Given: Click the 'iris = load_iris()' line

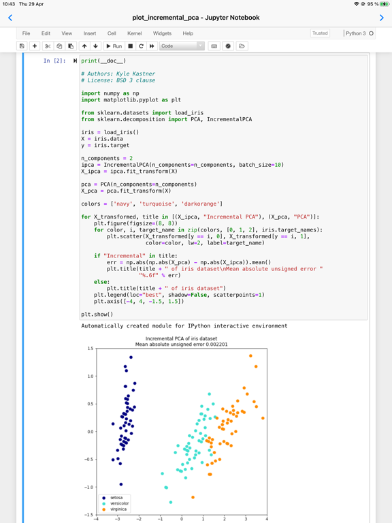Looking at the screenshot, I should coord(110,132).
